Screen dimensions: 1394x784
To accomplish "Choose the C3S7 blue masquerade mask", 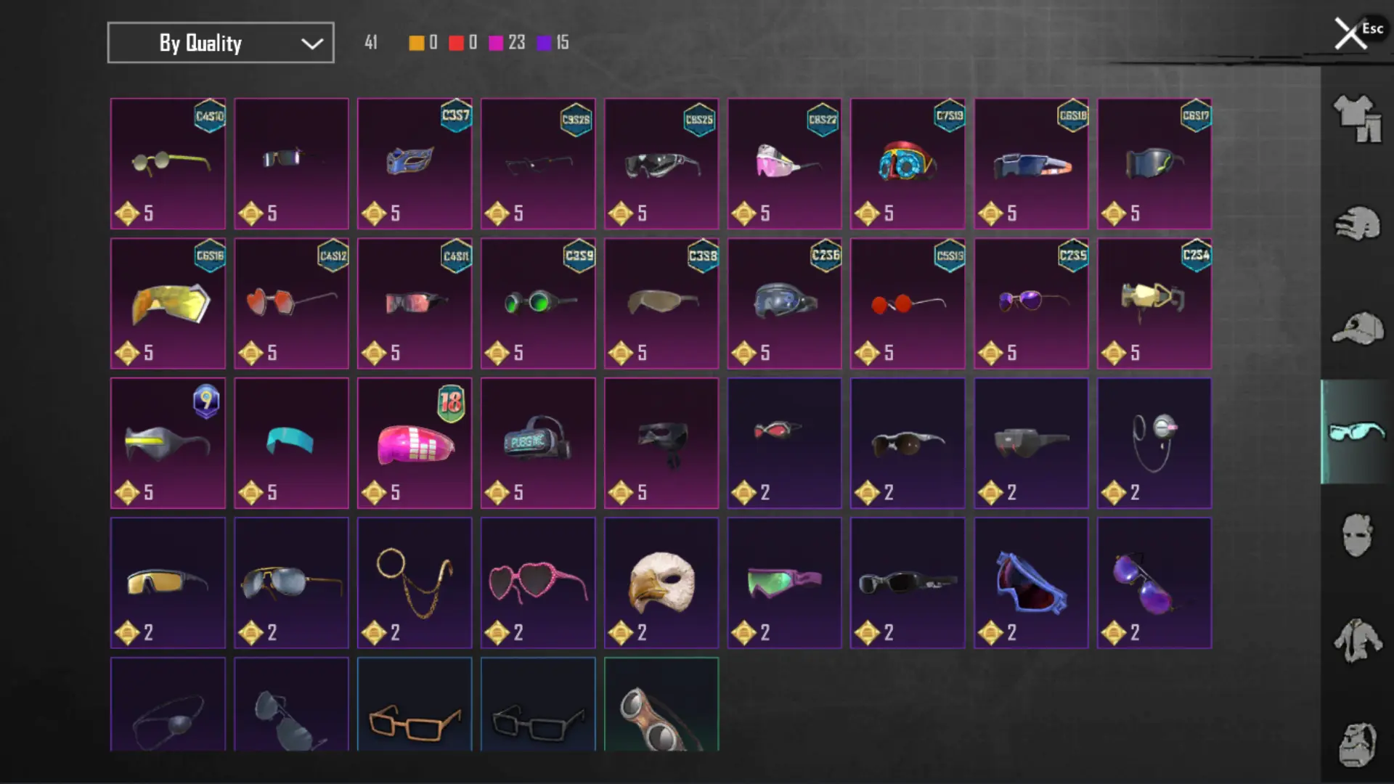I will pyautogui.click(x=415, y=163).
